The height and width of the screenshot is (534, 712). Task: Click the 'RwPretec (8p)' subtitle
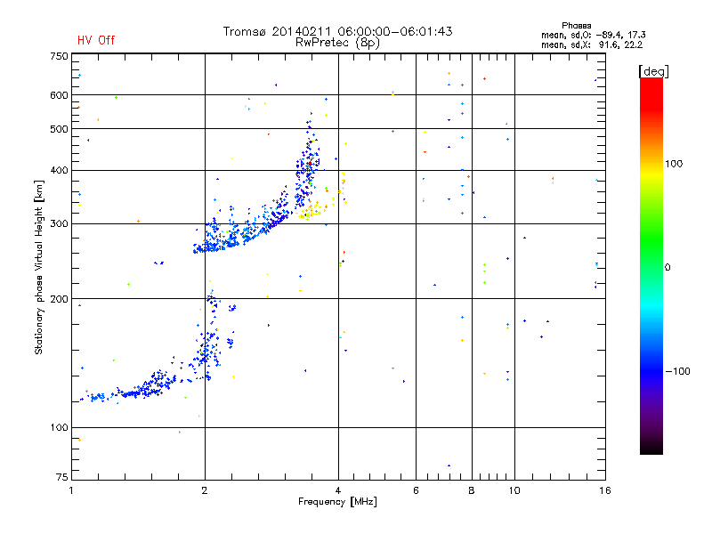[337, 43]
